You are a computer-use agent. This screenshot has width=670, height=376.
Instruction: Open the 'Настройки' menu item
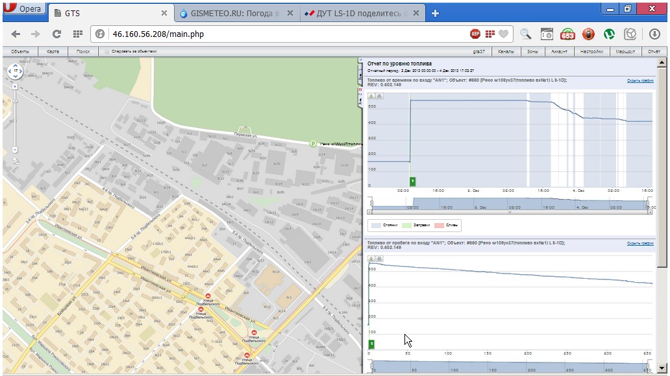pos(591,51)
